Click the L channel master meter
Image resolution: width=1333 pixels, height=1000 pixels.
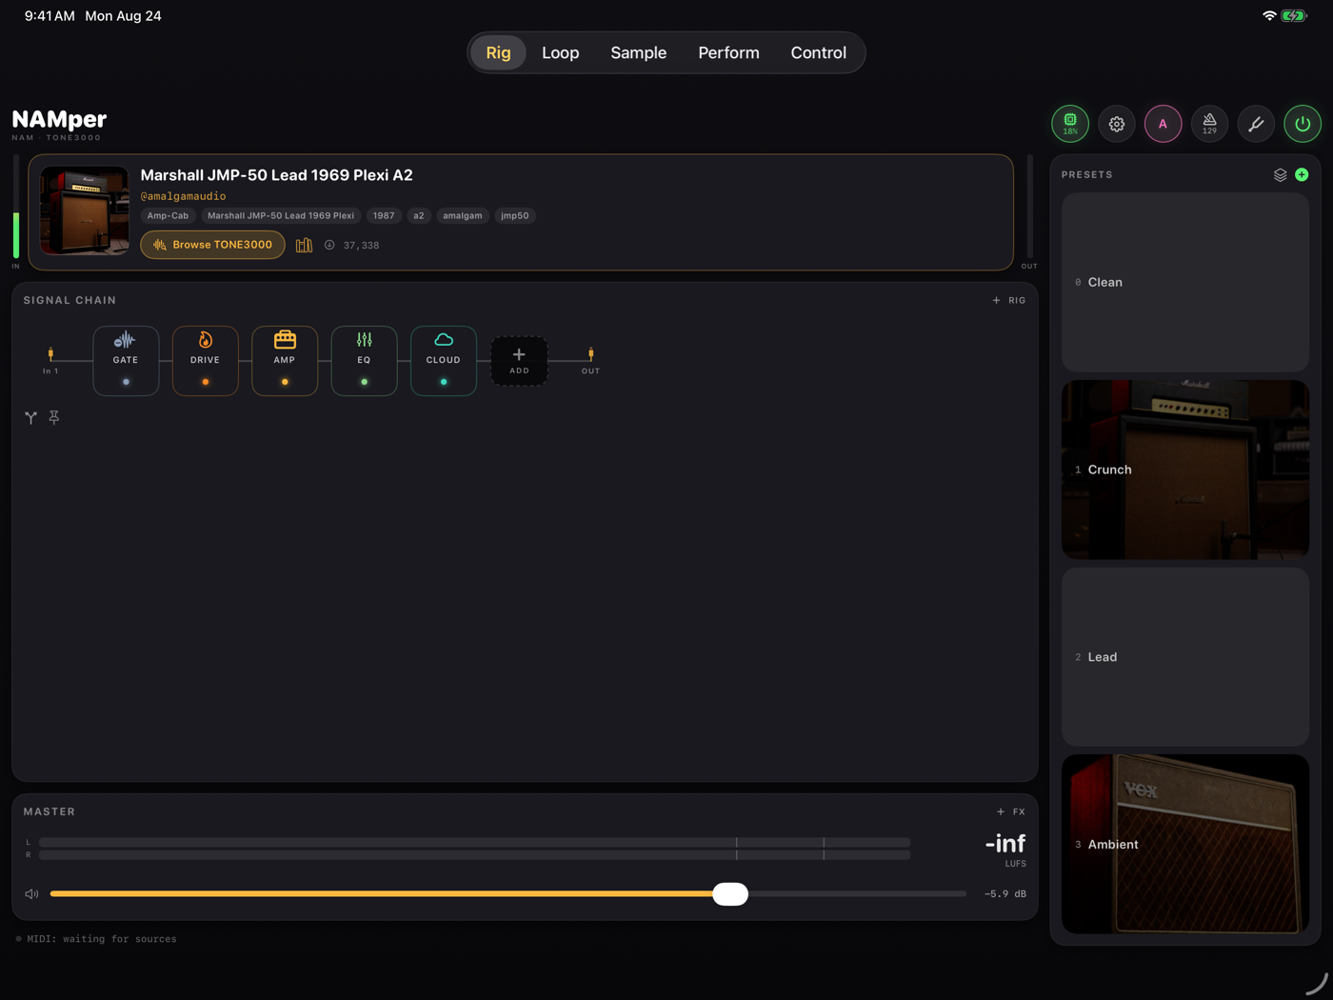tap(475, 842)
